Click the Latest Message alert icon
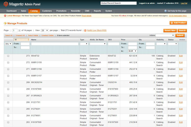 [x=5, y=16]
